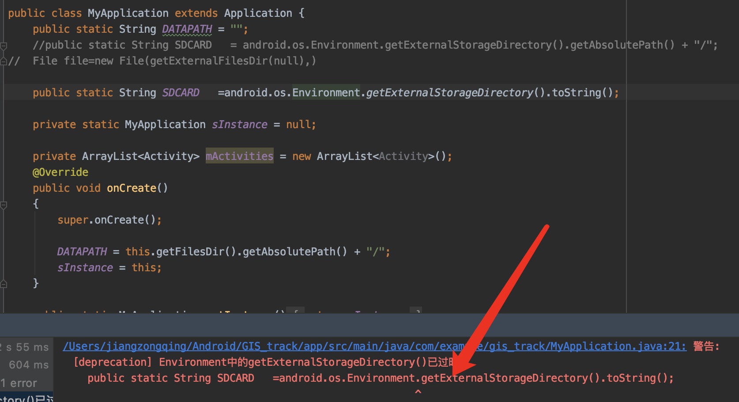Image resolution: width=739 pixels, height=402 pixels.
Task: Place cursor on the super.onCreate() call
Action: click(x=109, y=220)
